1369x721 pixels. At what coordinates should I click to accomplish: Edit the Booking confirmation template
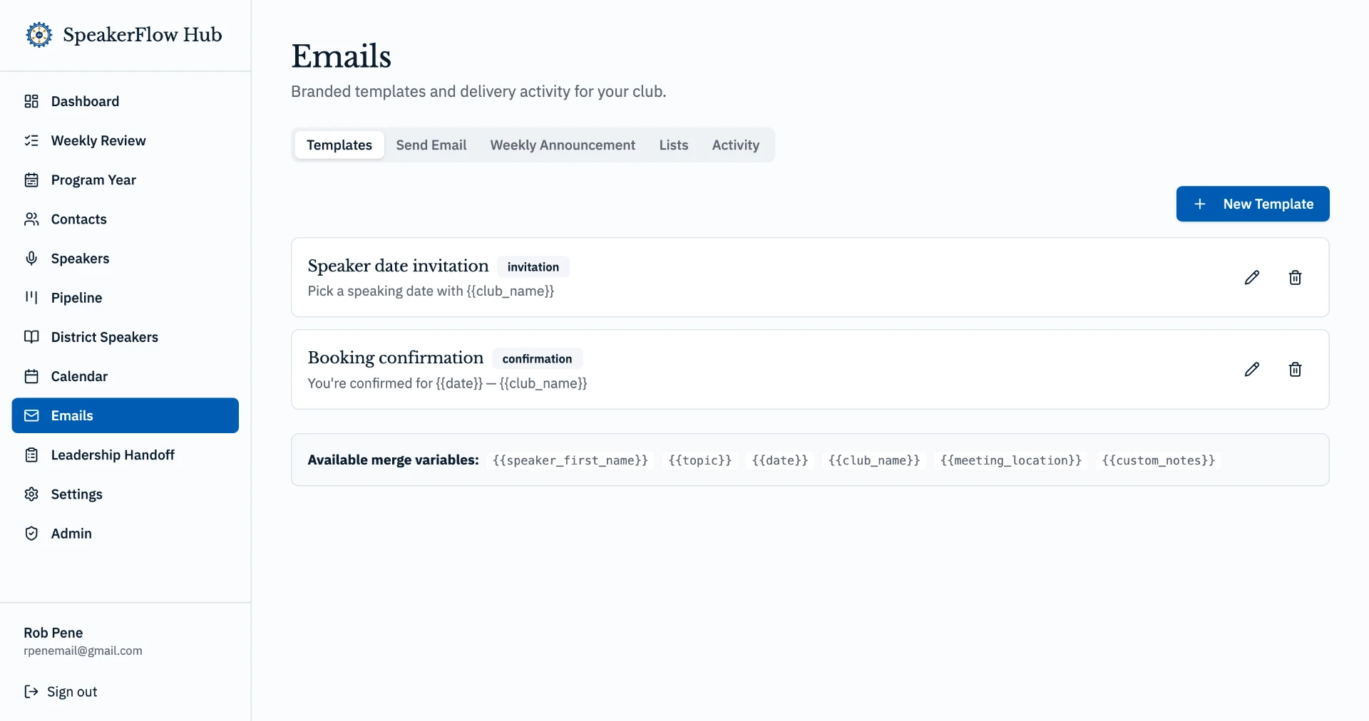coord(1252,369)
